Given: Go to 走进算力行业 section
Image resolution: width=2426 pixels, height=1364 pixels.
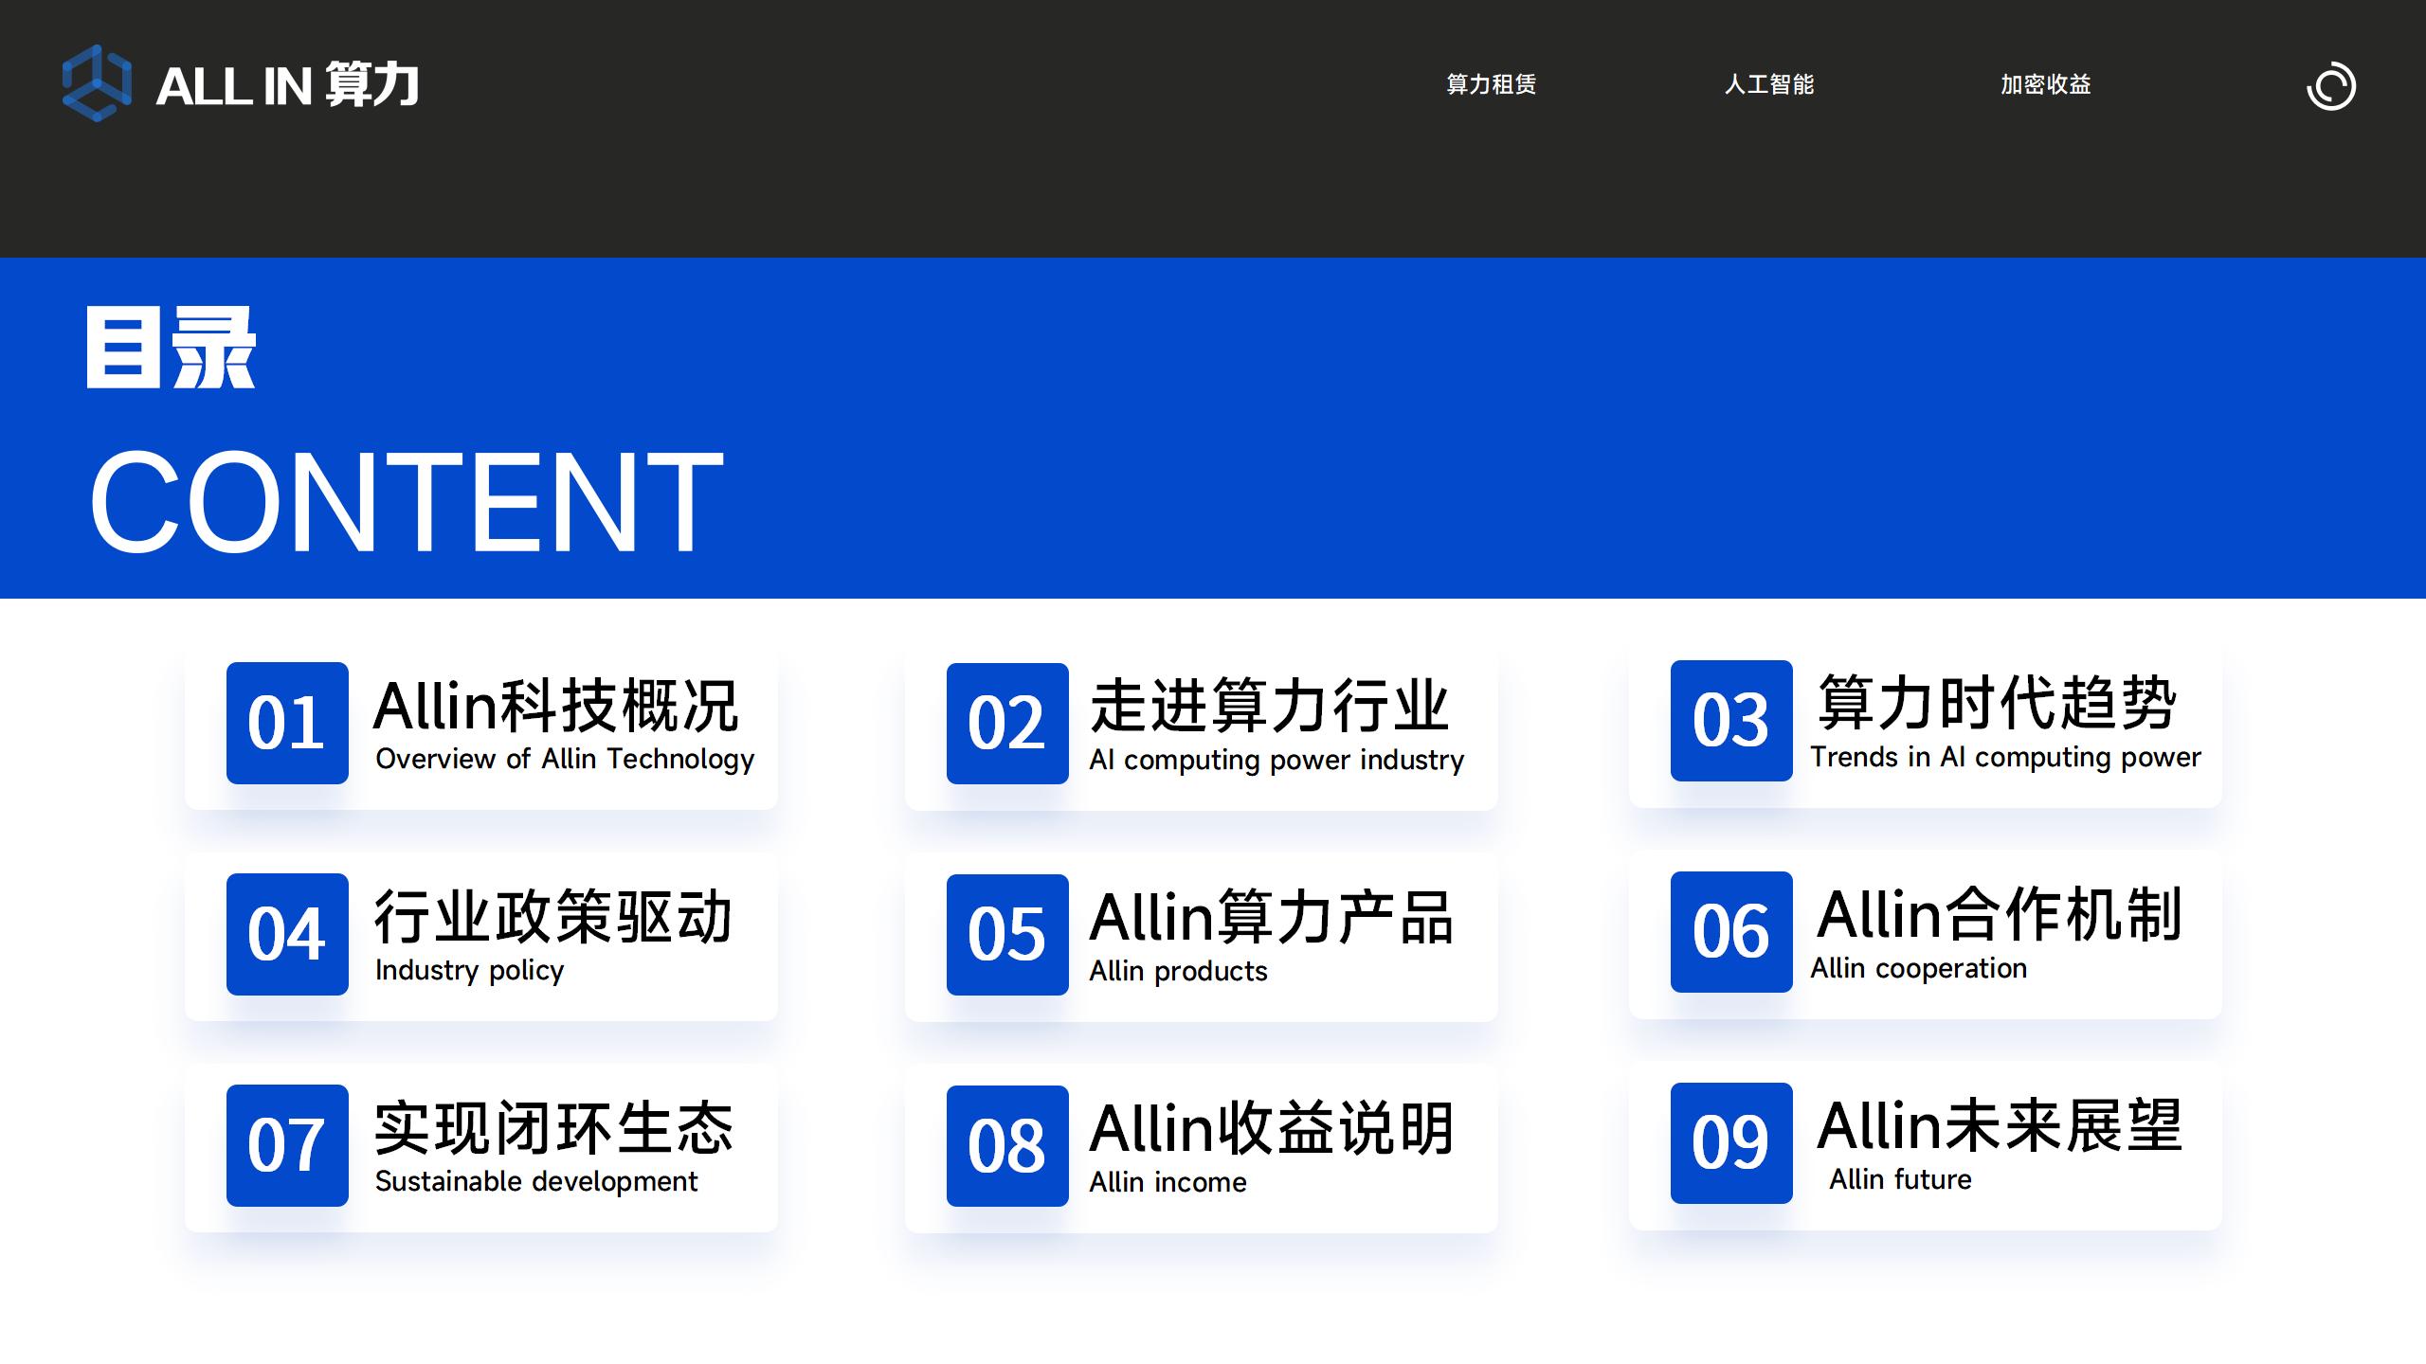Looking at the screenshot, I should point(1269,707).
